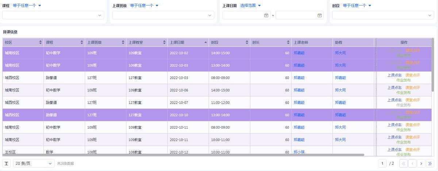Jump to the last page arrow
This screenshot has height=171, width=438.
[x=430, y=163]
